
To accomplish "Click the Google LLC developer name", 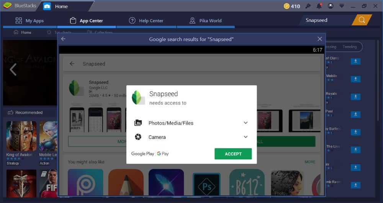I will (98, 87).
